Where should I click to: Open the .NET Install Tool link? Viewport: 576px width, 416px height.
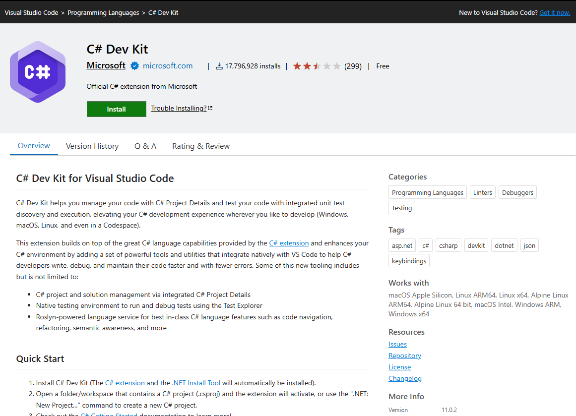click(196, 383)
